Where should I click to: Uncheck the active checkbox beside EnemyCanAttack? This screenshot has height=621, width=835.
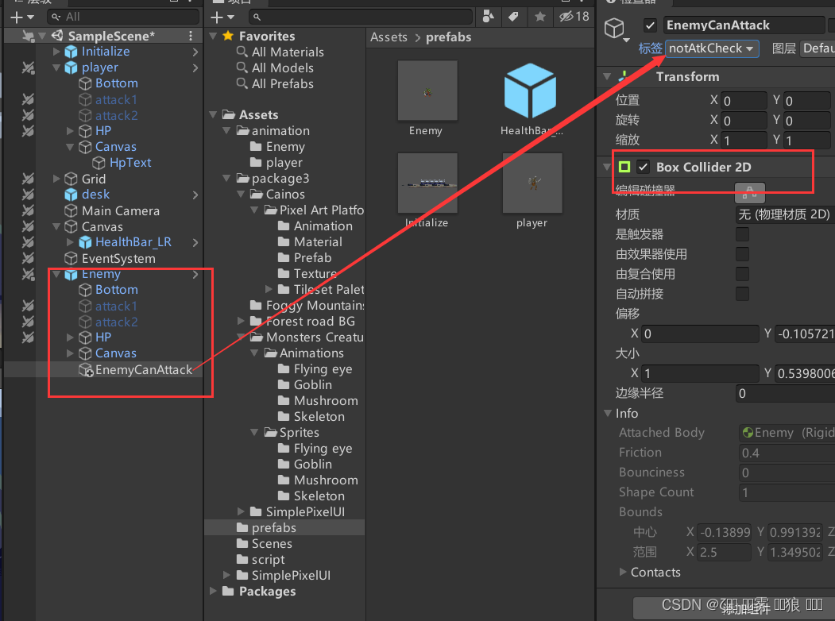[650, 25]
